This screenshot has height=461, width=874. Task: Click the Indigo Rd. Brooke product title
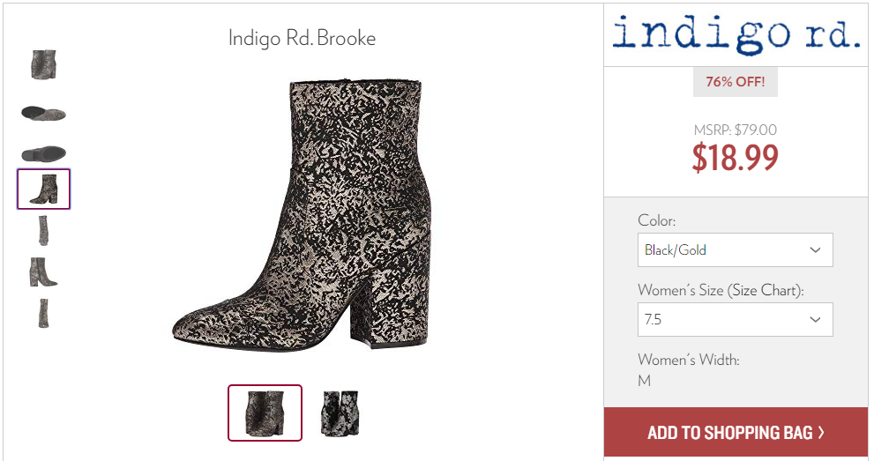click(x=303, y=39)
